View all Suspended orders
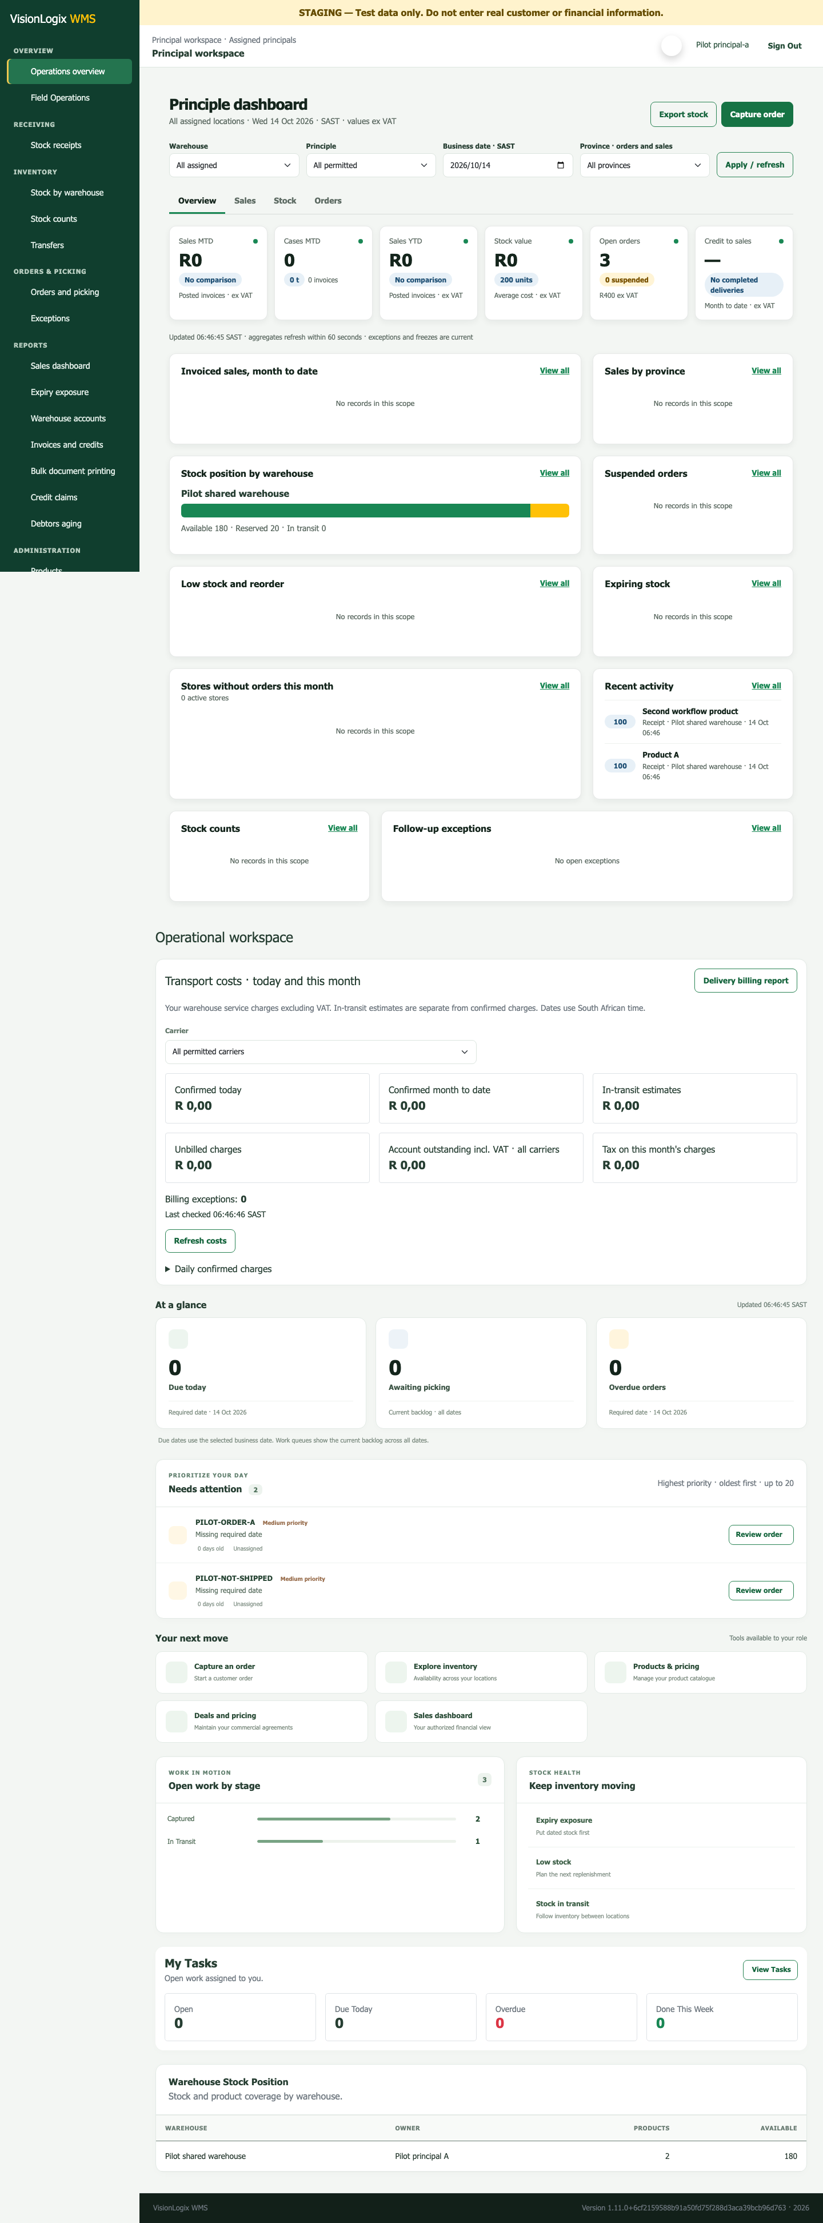The width and height of the screenshot is (823, 2223). (x=766, y=473)
